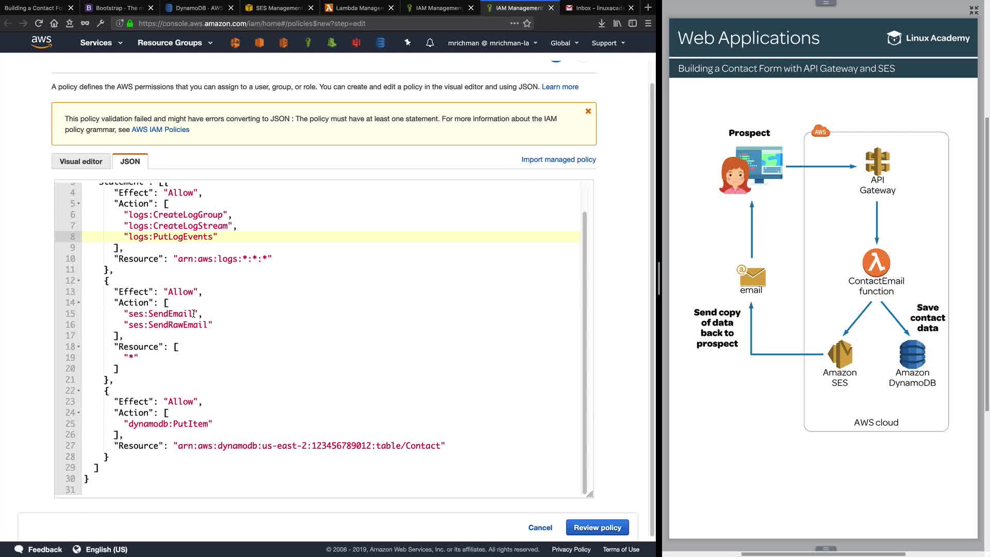Collapse the code fold at line 5
This screenshot has height=557, width=990.
pos(78,204)
